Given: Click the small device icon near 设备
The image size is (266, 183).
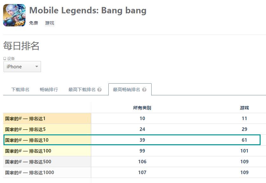Looking at the screenshot, I should [5, 58].
